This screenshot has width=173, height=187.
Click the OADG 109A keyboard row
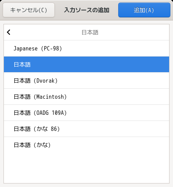coord(86,113)
